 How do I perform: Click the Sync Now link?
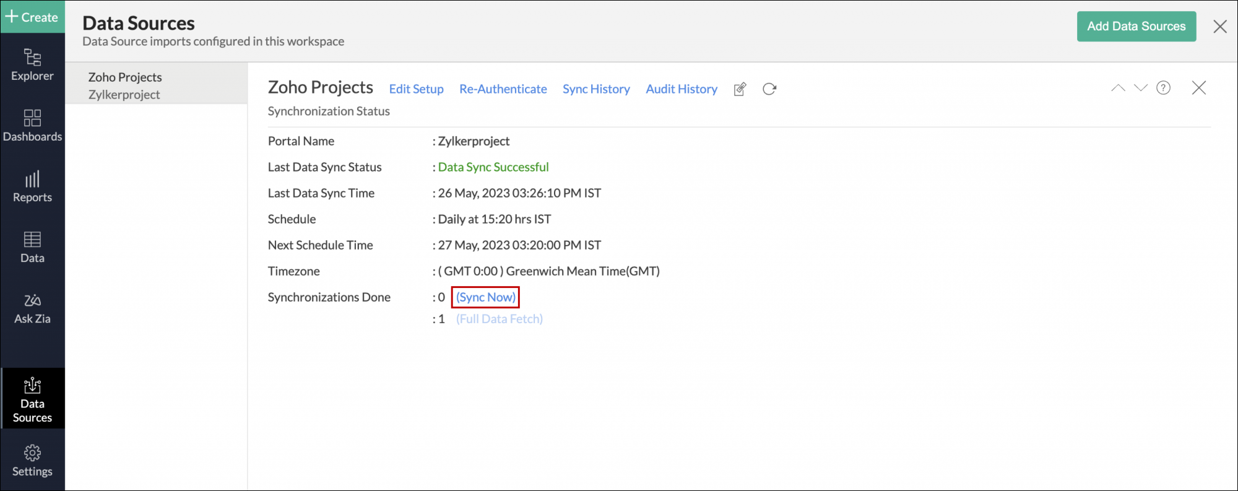pyautogui.click(x=485, y=297)
